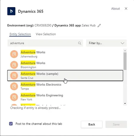Click the Sales Hub app name
The height and width of the screenshot is (136, 134).
(89, 25)
